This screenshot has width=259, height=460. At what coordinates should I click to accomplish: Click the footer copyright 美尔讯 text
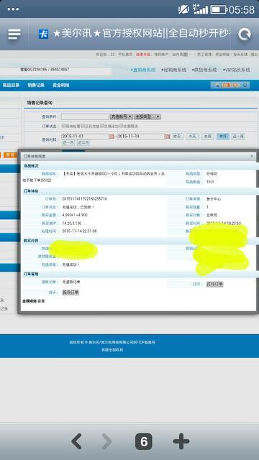112,342
